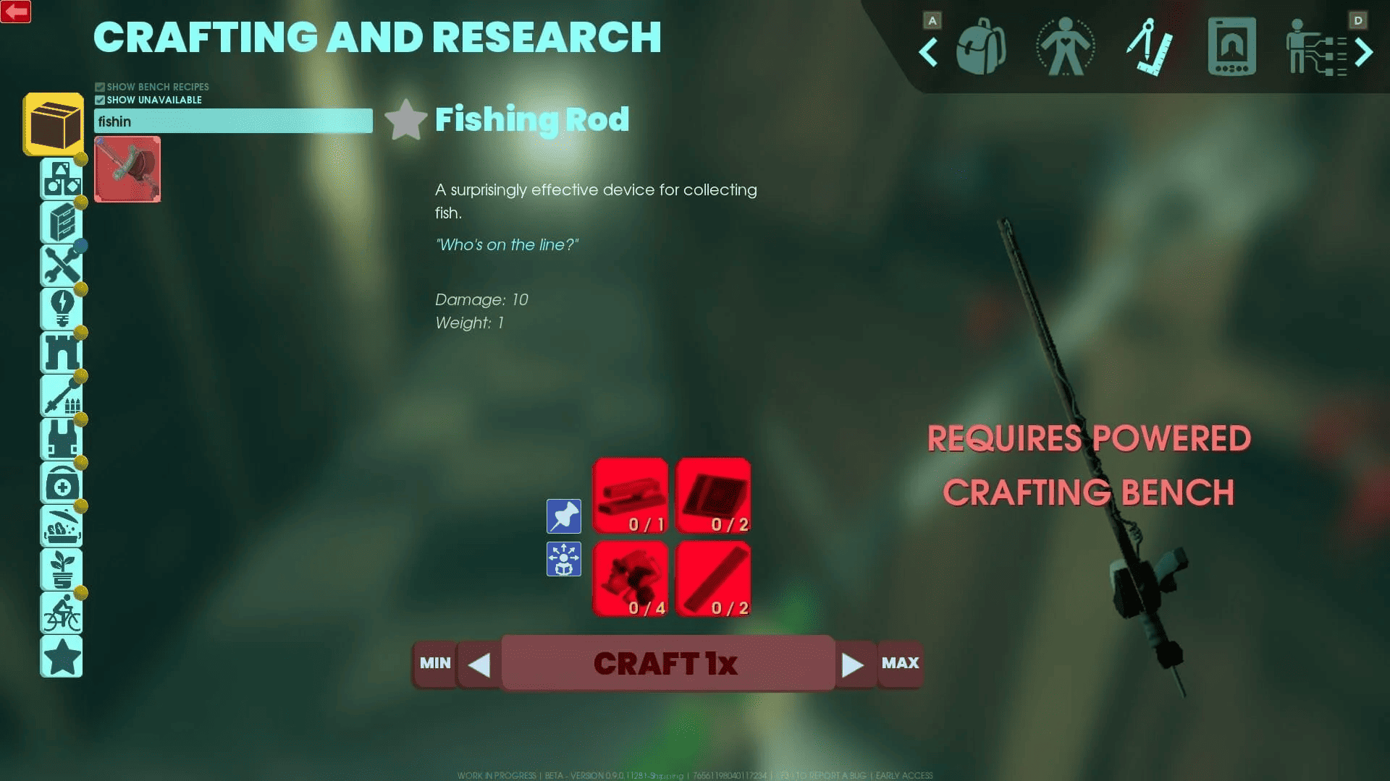Select the Character/Player icon
The width and height of the screenshot is (1390, 781).
click(x=1066, y=48)
